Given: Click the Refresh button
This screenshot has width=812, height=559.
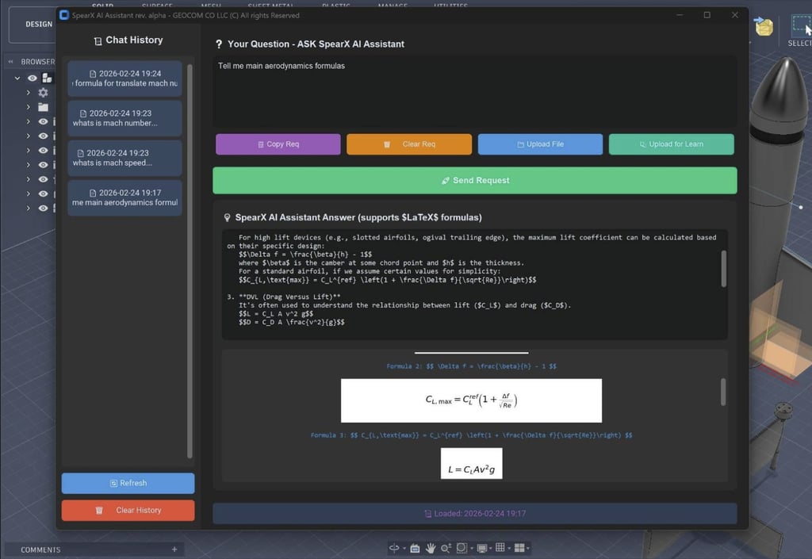Looking at the screenshot, I should click(x=128, y=484).
